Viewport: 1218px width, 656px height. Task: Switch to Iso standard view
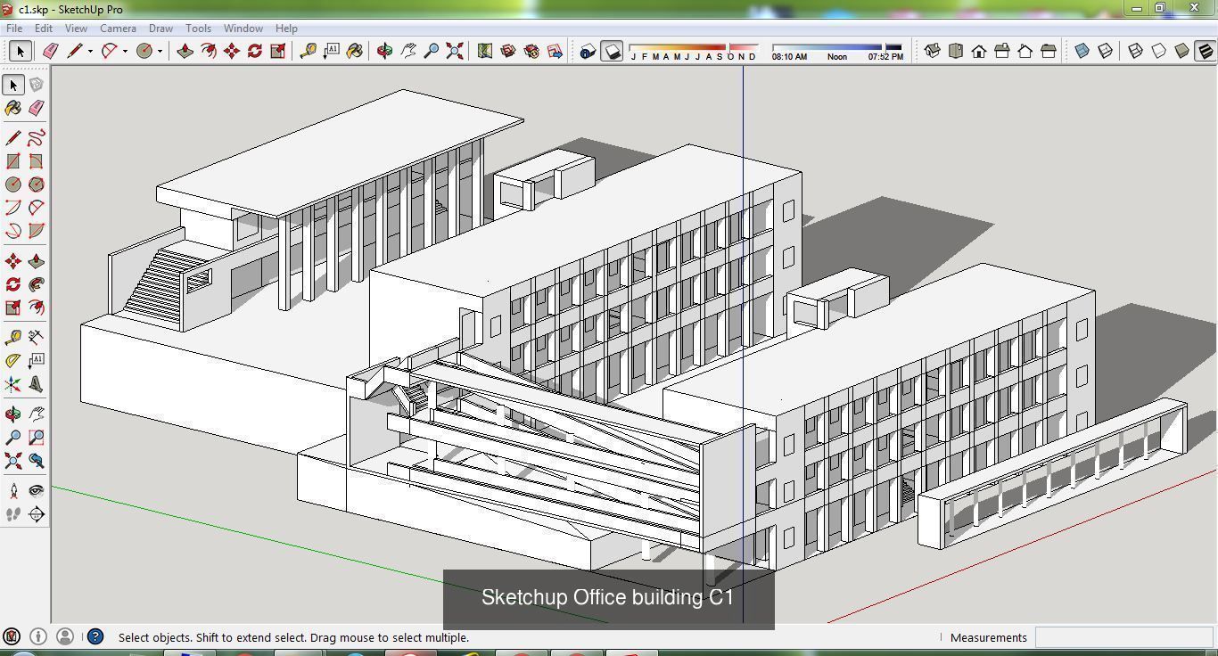pos(933,51)
